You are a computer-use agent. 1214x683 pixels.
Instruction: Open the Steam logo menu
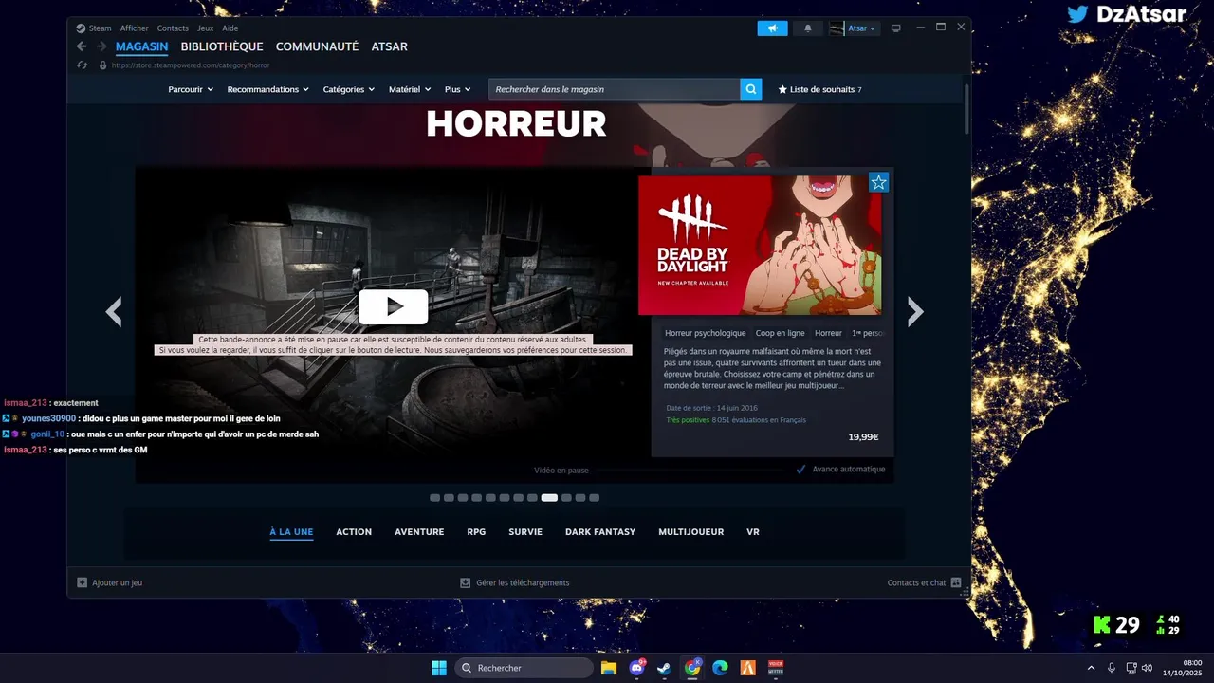[x=94, y=28]
